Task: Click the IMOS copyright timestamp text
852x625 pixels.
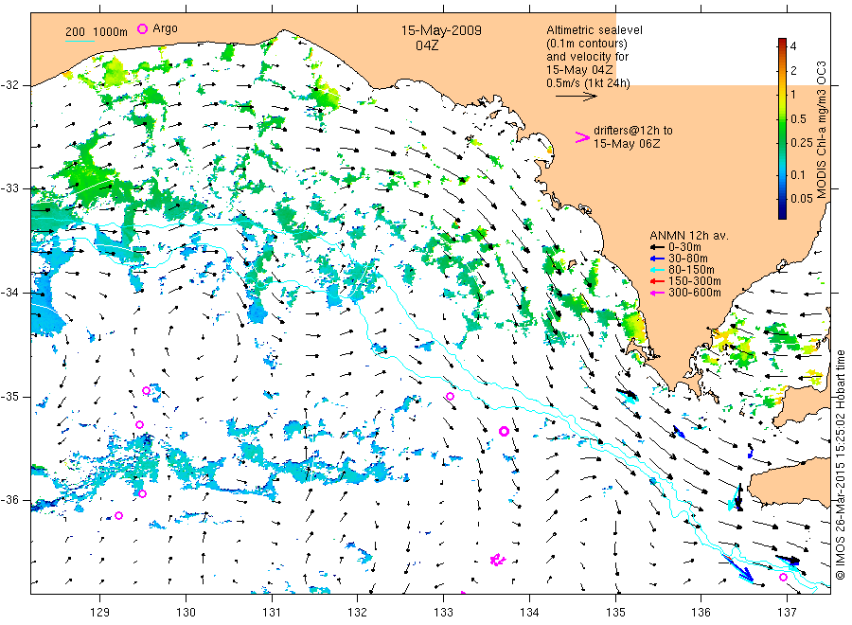Action: coord(841,465)
